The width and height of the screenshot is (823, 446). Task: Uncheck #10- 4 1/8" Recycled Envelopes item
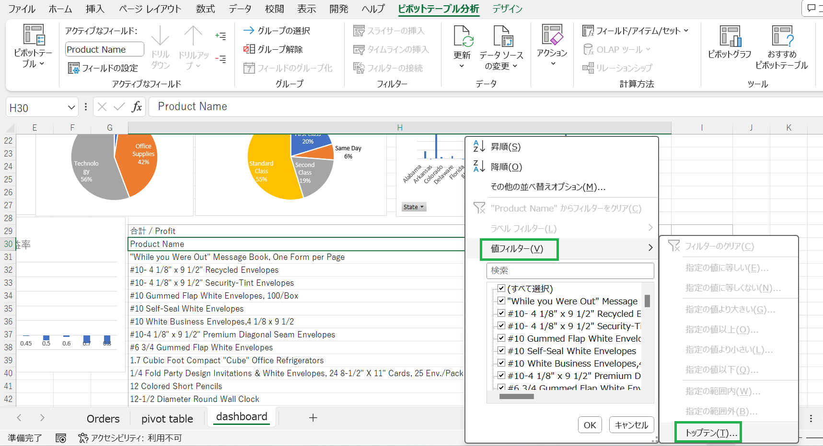point(501,313)
